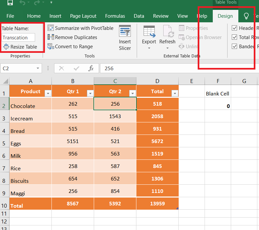Switch to the Data tab

(139, 16)
